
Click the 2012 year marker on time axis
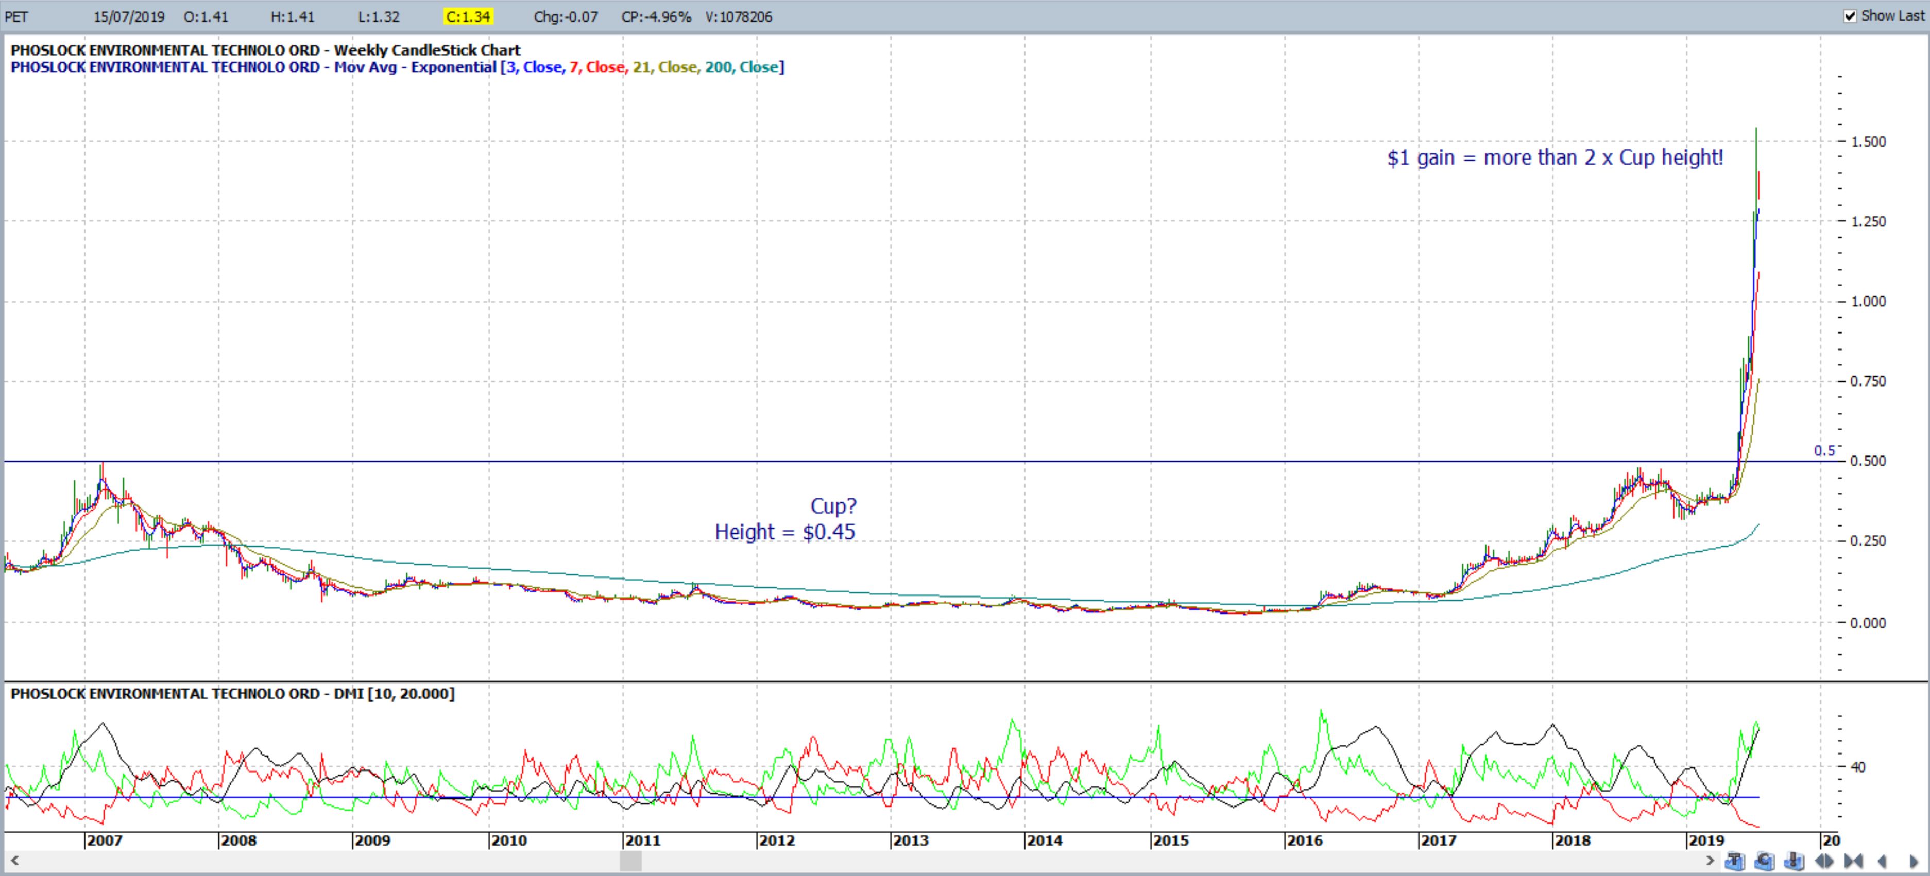click(777, 841)
